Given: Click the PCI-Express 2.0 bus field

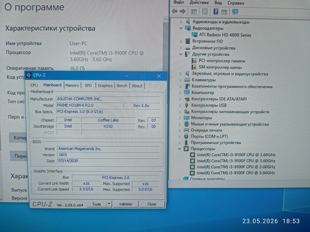Looking at the screenshot, I should point(116,178).
